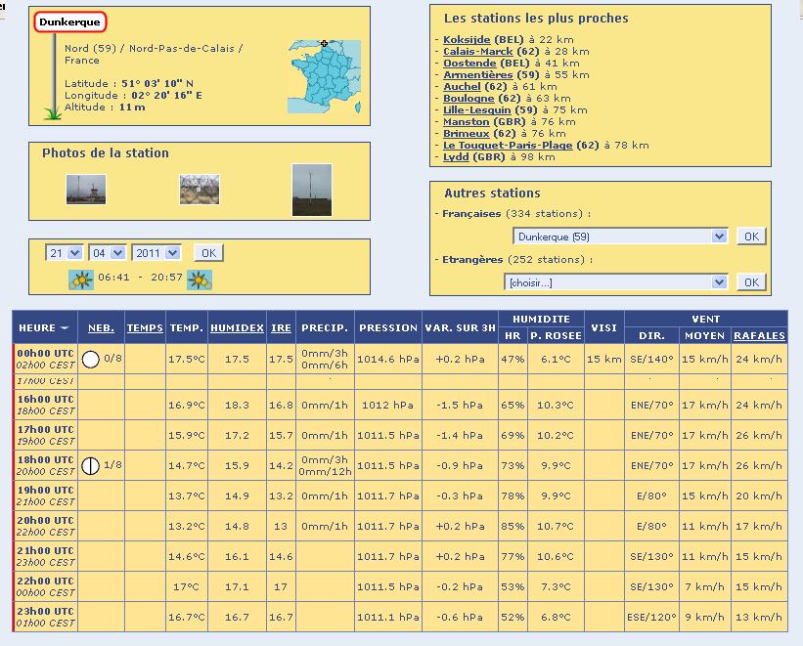Open the year dropdown showing 2011
The image size is (803, 646).
[x=156, y=252]
